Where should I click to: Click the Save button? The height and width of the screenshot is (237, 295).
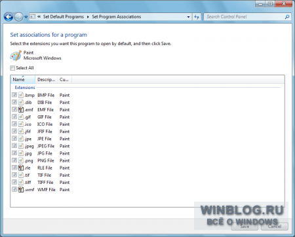click(x=245, y=227)
